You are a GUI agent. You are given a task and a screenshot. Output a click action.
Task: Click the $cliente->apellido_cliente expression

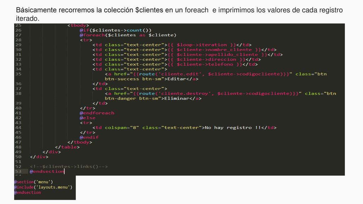point(217,55)
